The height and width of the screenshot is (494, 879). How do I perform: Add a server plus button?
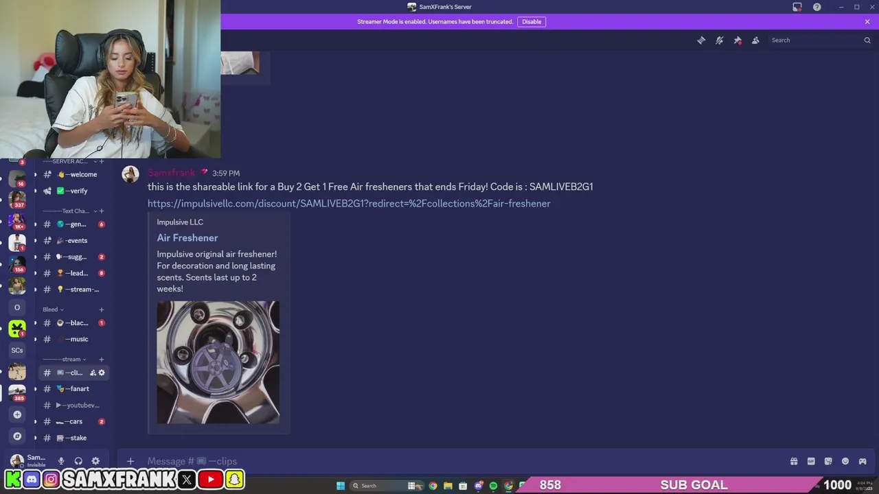(17, 414)
